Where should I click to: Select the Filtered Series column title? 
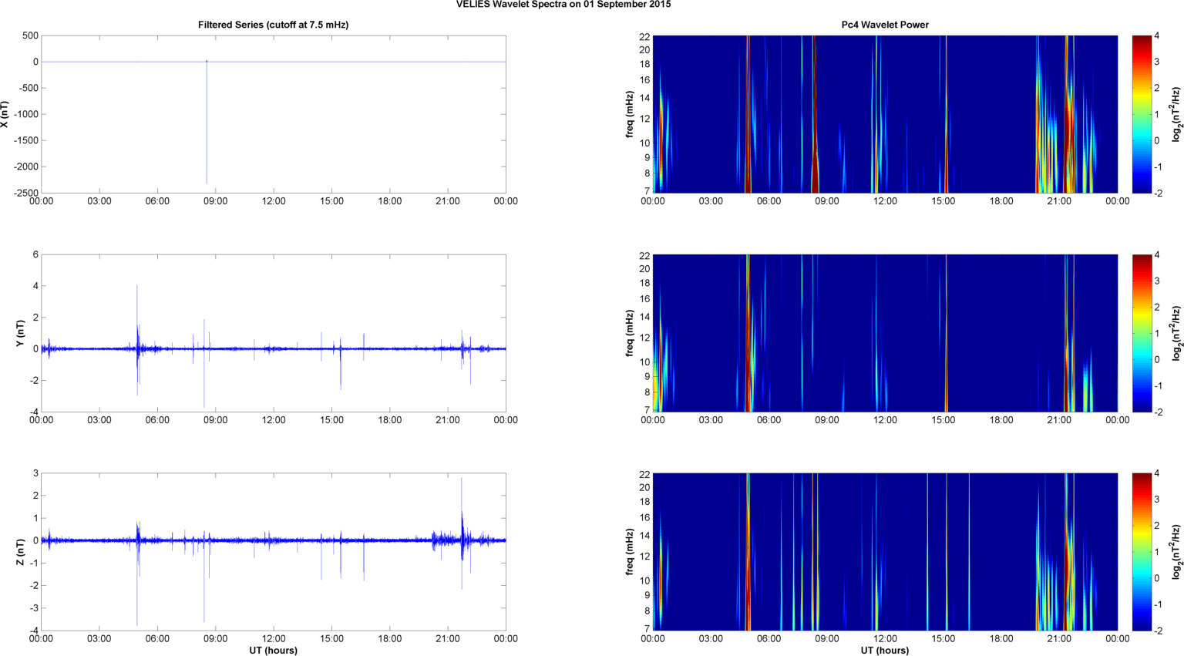pos(273,25)
